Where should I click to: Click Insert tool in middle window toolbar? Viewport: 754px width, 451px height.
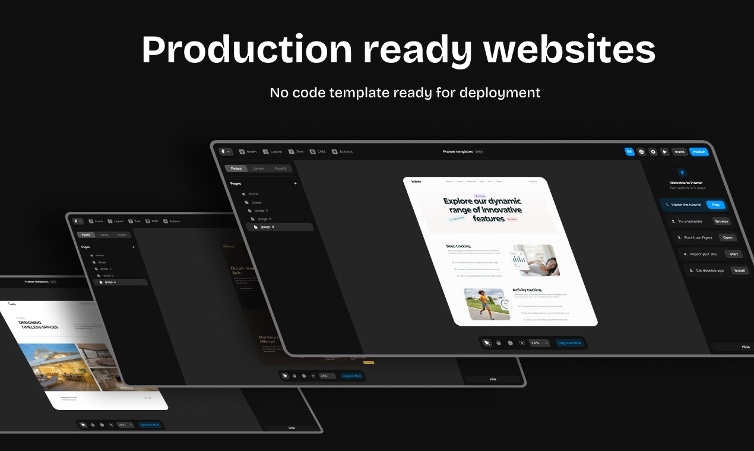click(96, 221)
